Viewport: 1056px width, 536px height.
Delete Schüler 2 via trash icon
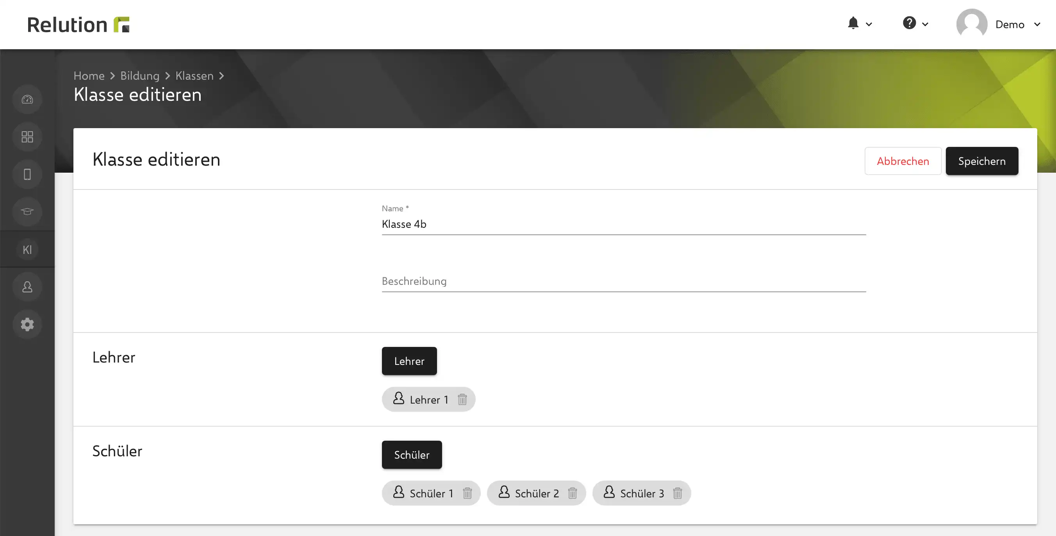[572, 493]
